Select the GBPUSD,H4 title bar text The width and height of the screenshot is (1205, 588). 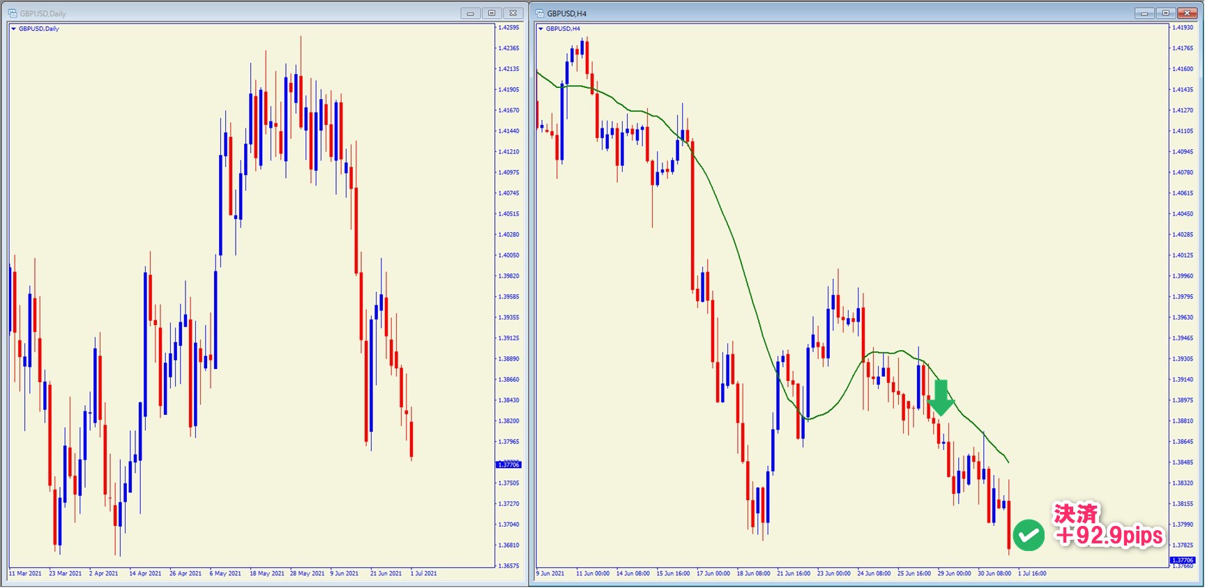point(566,13)
